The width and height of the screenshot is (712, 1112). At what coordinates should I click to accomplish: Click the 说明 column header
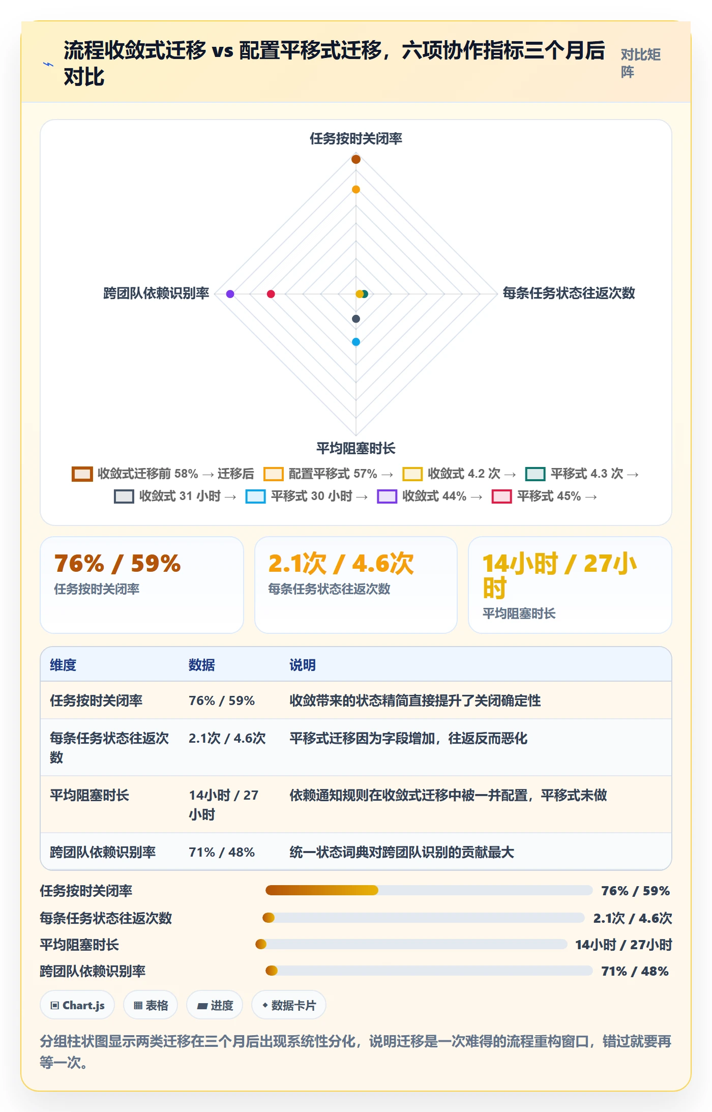point(303,665)
